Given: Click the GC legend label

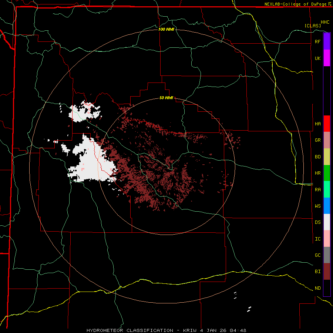Looking at the screenshot, I should (317, 255).
